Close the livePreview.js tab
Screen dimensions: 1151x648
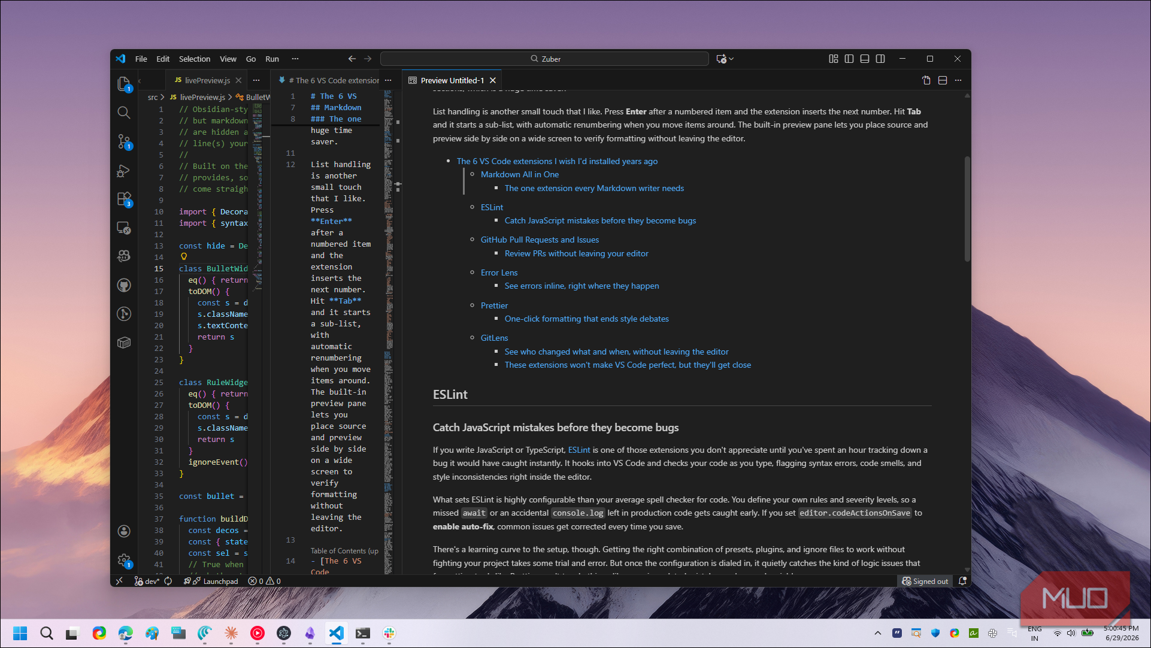point(238,80)
